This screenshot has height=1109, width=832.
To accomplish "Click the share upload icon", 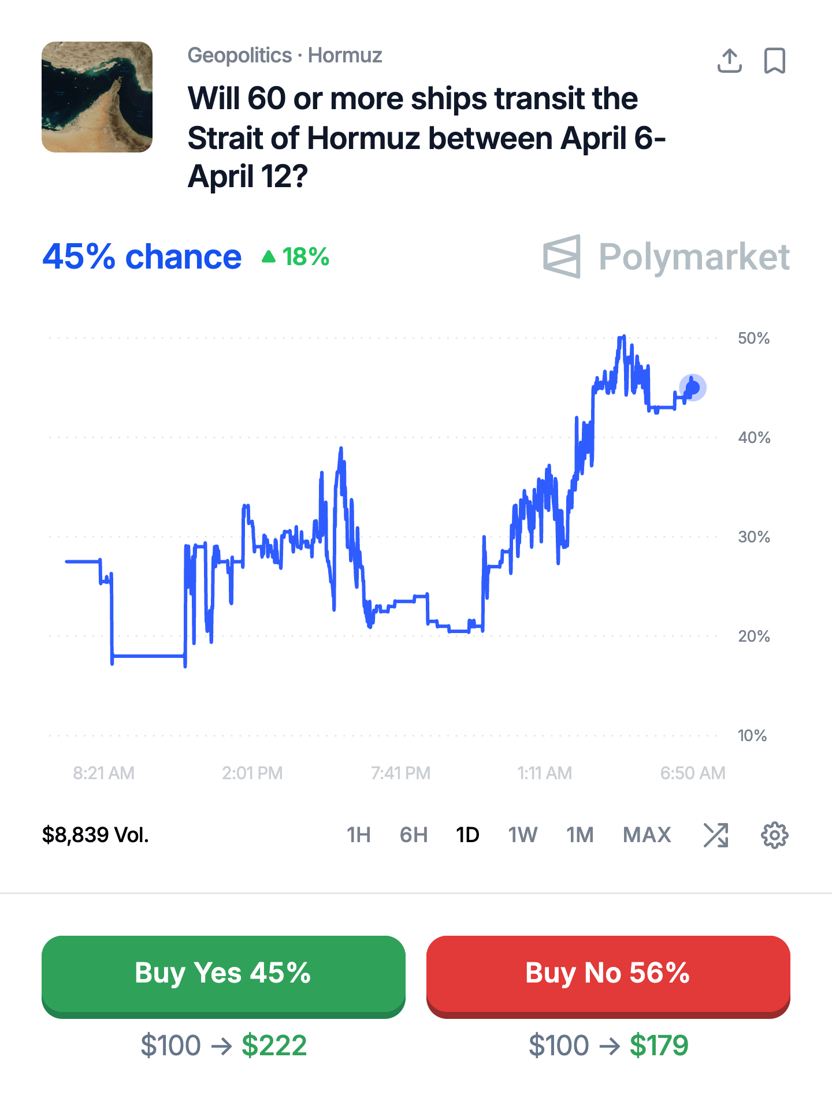I will click(x=729, y=61).
